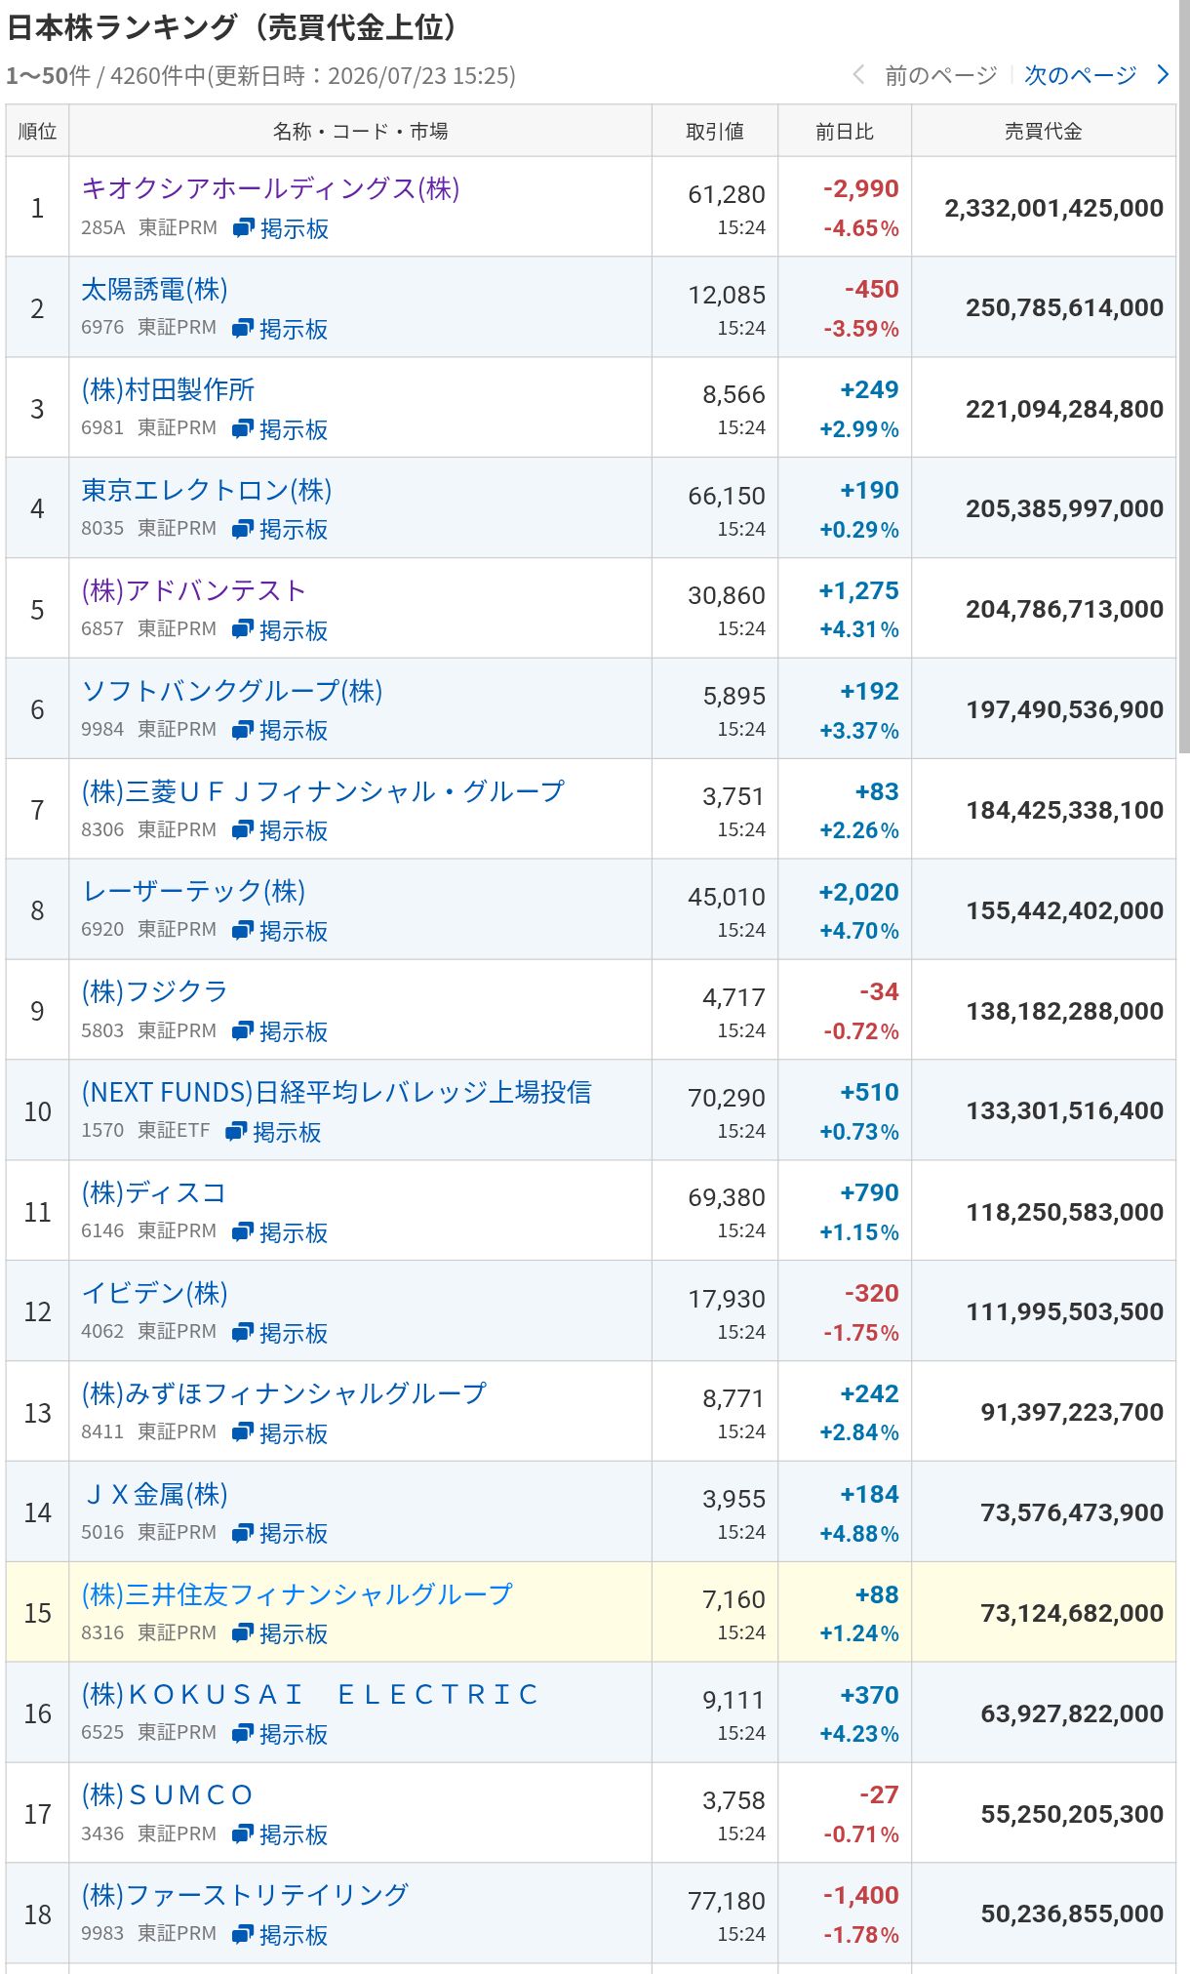Open (NEXT FUNDS)日経平均レバレッジ上場投信 page

tap(337, 1092)
